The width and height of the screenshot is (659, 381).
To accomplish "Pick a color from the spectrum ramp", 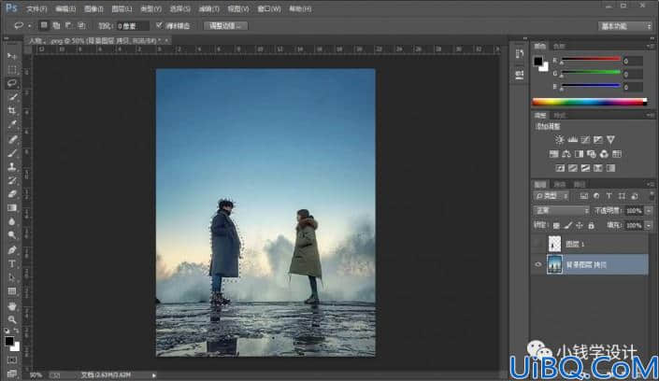I will pos(590,102).
